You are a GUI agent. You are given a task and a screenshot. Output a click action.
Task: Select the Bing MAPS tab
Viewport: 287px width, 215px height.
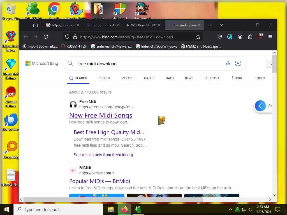point(170,78)
